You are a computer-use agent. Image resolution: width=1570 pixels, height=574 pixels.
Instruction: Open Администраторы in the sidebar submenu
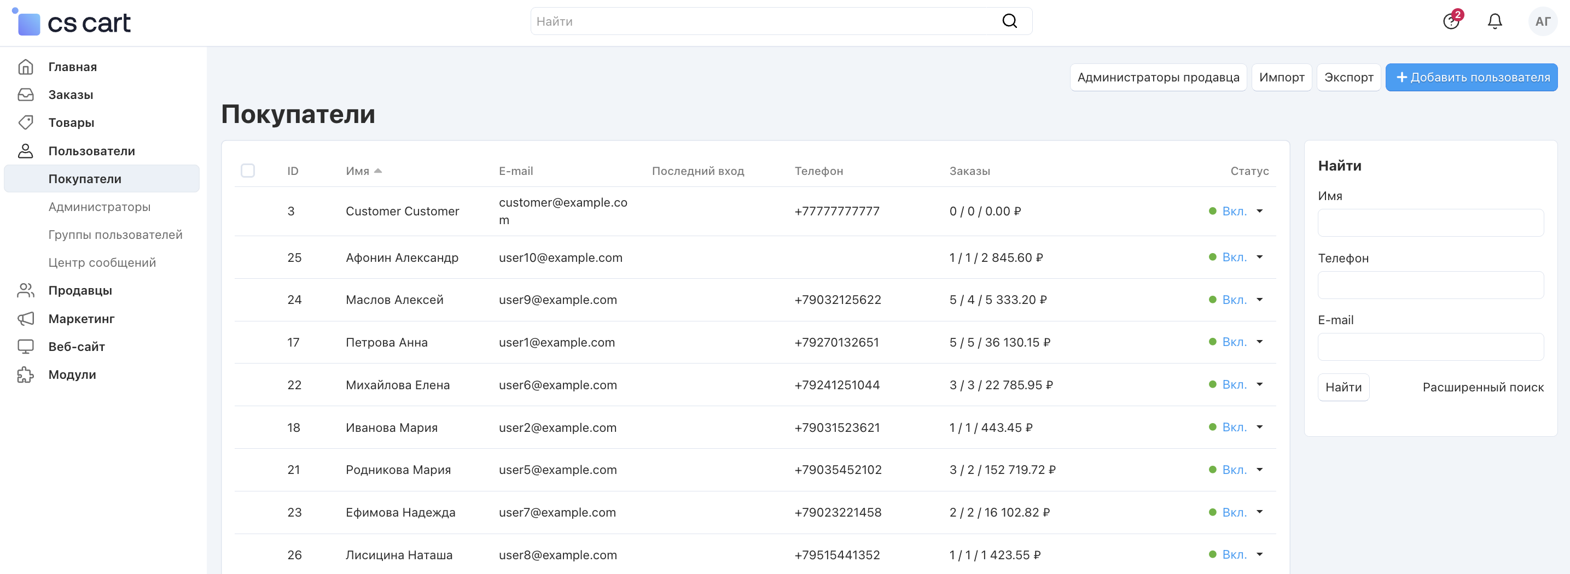click(x=100, y=207)
